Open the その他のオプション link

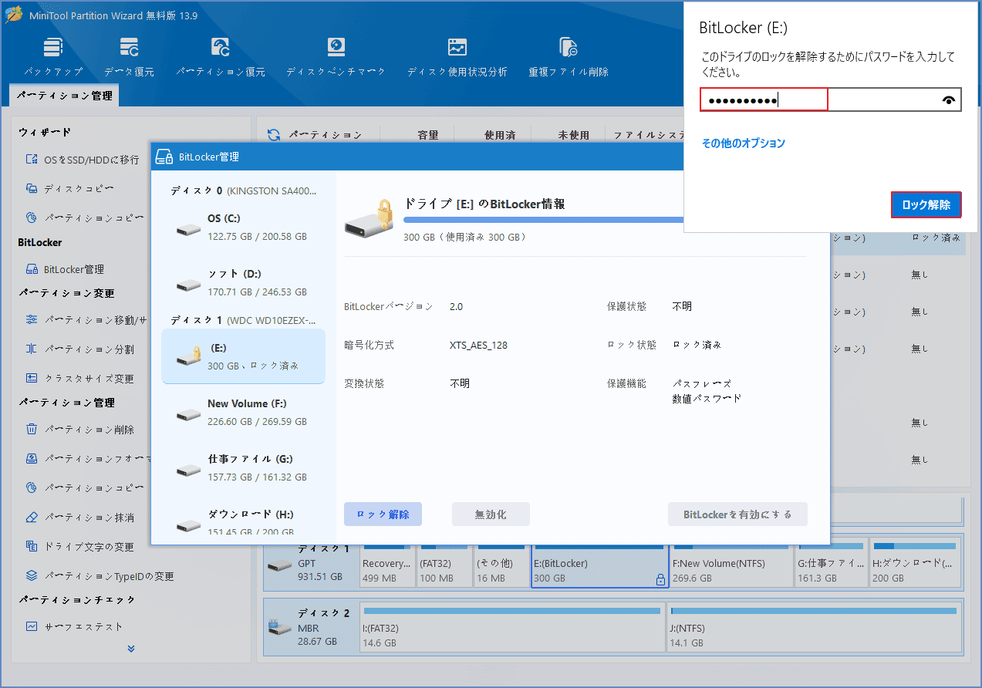[x=744, y=143]
